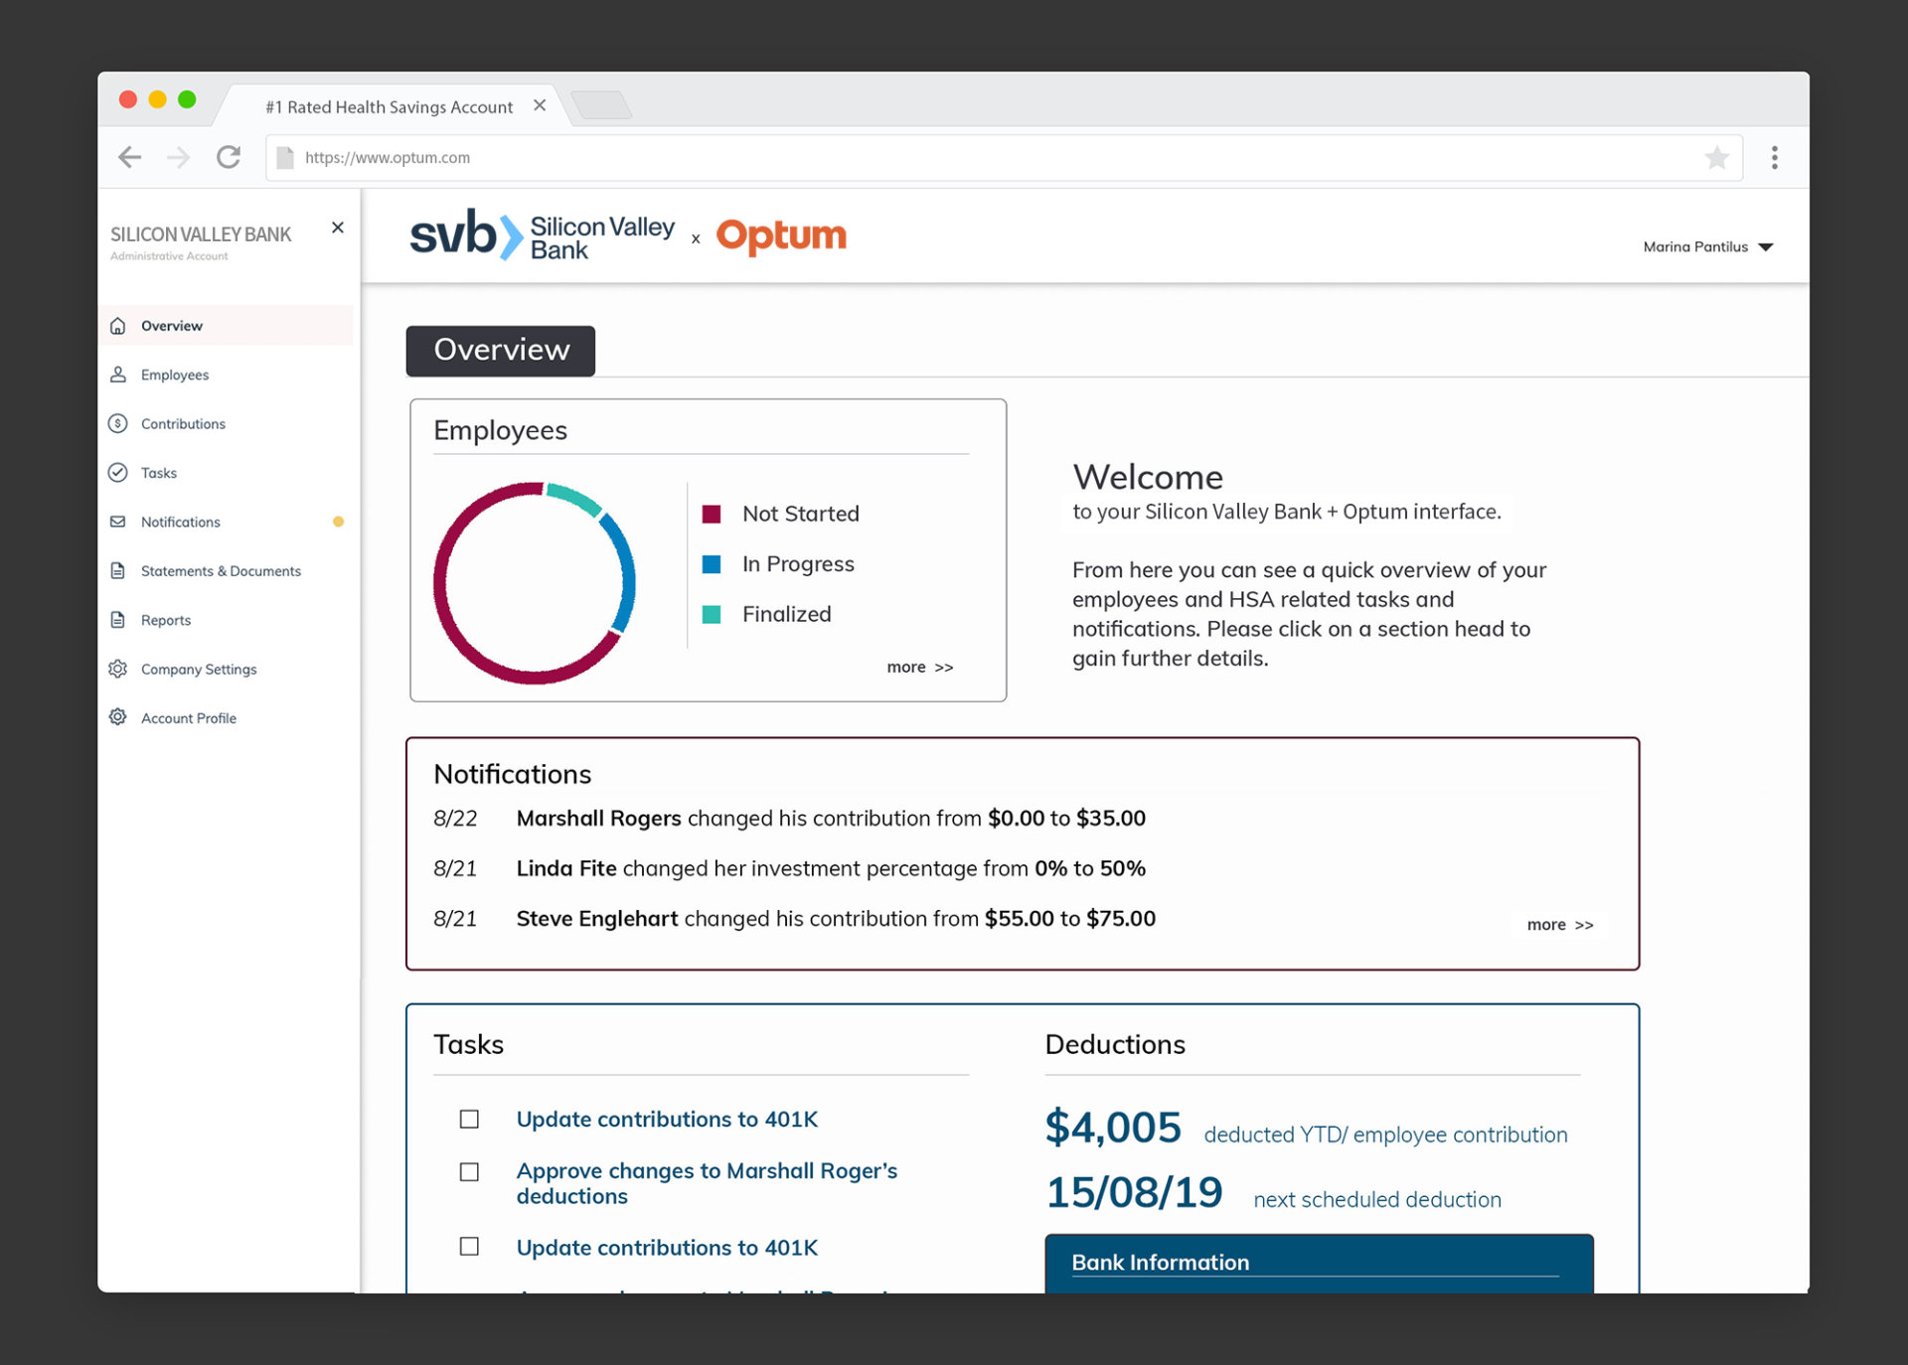
Task: Check the first Update contributions to 401K box
Action: 469,1120
